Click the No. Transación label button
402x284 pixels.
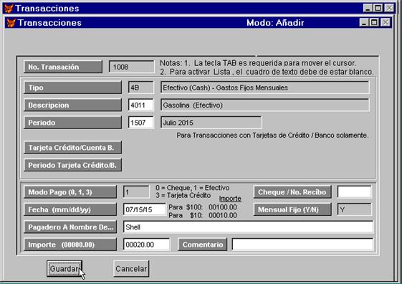tap(63, 67)
